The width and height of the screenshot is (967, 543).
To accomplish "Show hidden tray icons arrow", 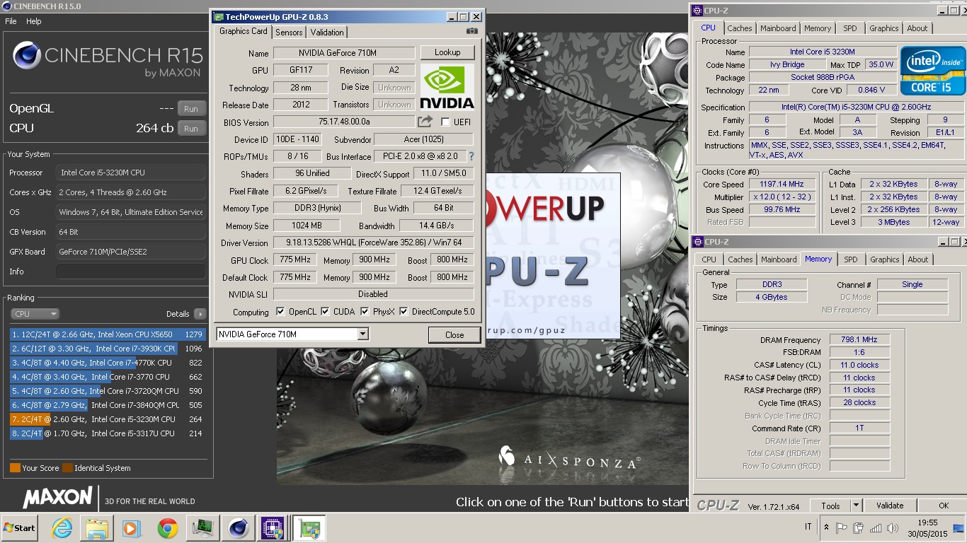I will point(826,527).
